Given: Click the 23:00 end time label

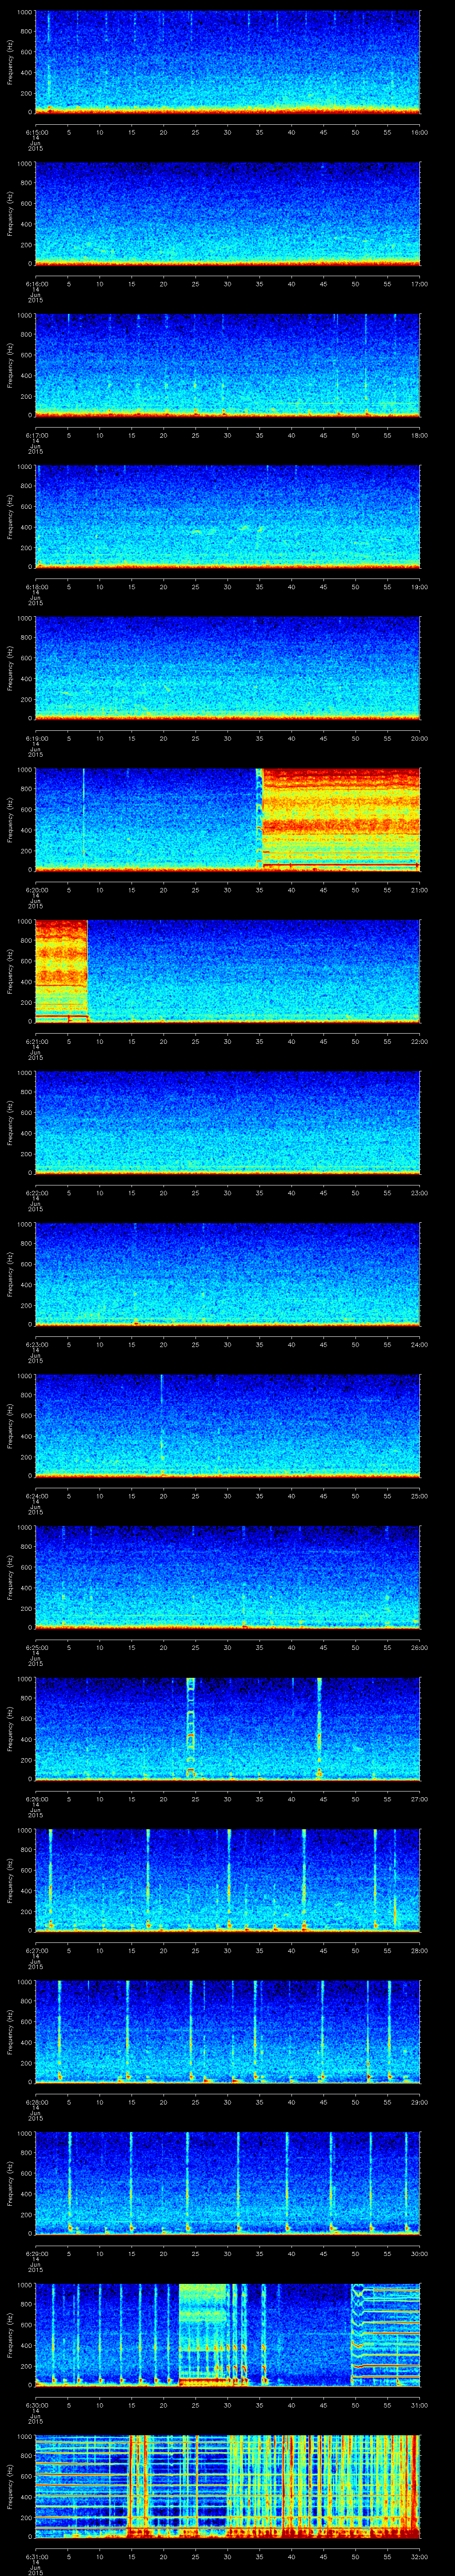Looking at the screenshot, I should pyautogui.click(x=420, y=1193).
